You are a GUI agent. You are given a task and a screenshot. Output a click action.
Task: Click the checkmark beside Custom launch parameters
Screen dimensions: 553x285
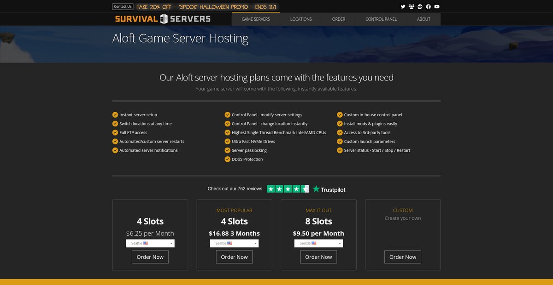[340, 142]
